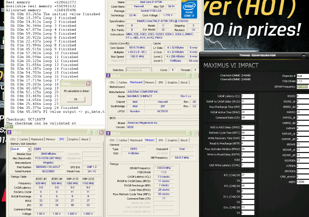Switch to Mainboard tab in the SPD CPU-Z window
Viewport: 309px width, 217px height.
pyautogui.click(x=37, y=139)
